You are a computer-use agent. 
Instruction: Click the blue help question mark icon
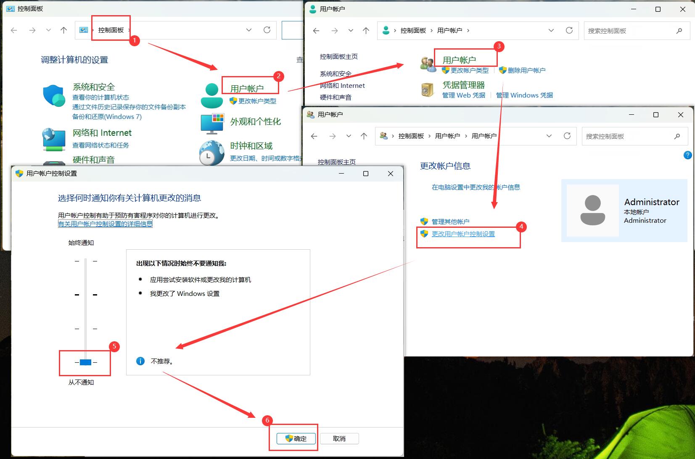tap(687, 155)
